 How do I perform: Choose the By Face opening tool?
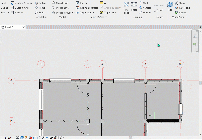coord(126,8)
